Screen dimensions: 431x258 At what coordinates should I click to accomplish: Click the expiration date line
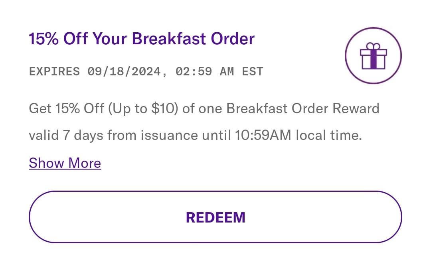click(x=146, y=72)
